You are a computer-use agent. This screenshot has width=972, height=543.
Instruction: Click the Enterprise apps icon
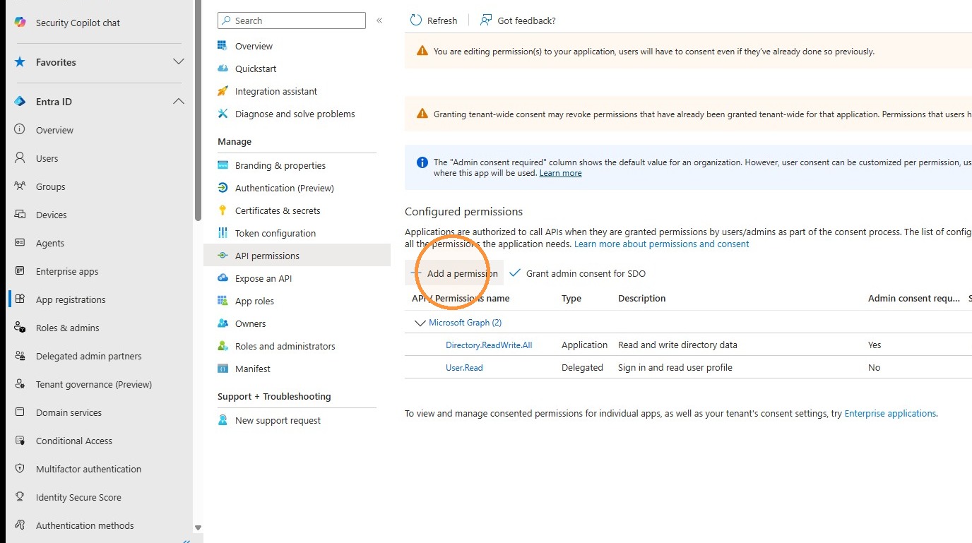[x=20, y=271]
